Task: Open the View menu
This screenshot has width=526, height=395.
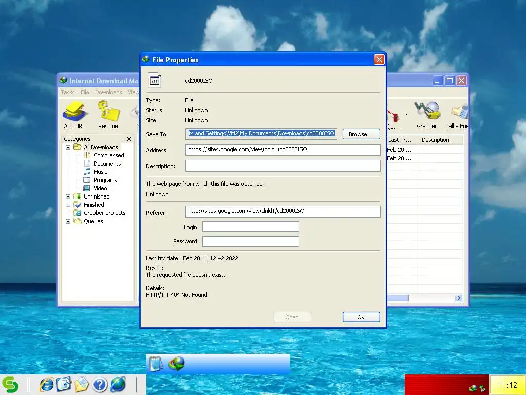Action: pyautogui.click(x=133, y=92)
